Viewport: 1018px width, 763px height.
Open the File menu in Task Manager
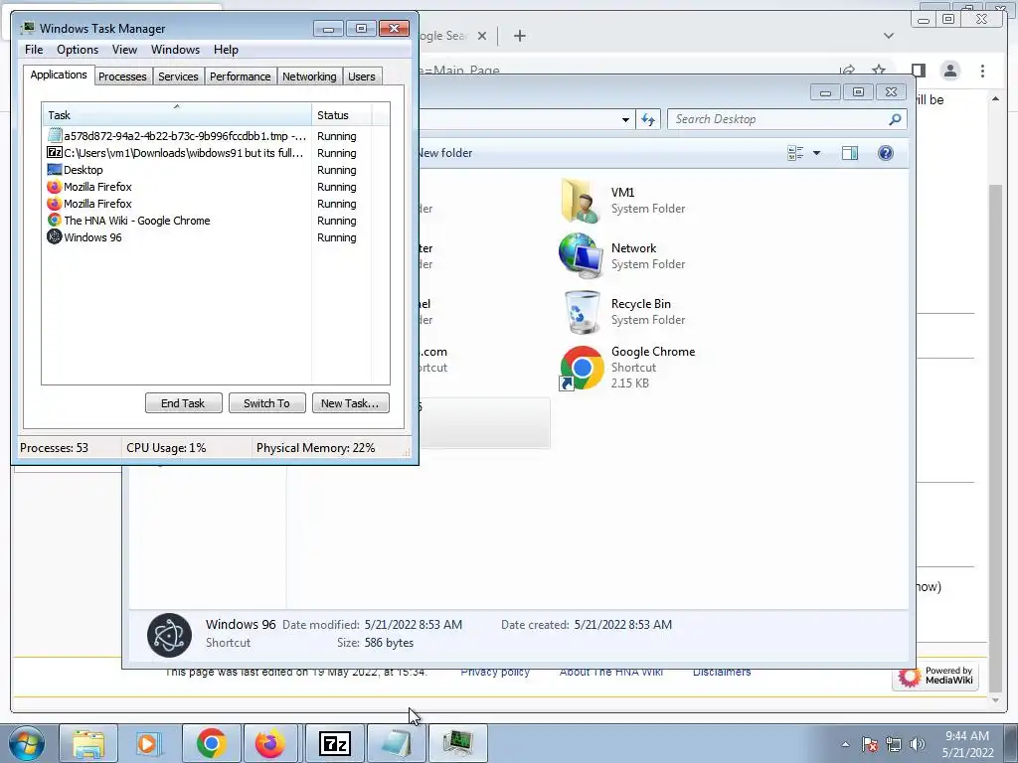tap(34, 50)
